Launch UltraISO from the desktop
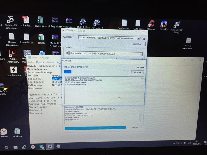The height and width of the screenshot is (155, 207). click(164, 25)
